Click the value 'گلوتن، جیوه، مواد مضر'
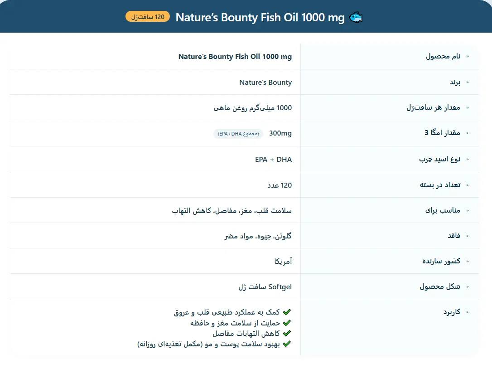 pyautogui.click(x=258, y=236)
